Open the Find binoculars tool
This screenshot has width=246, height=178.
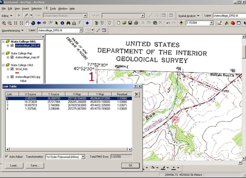tap(68, 23)
